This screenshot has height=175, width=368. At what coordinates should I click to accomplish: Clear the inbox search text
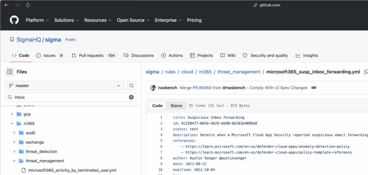point(131,97)
